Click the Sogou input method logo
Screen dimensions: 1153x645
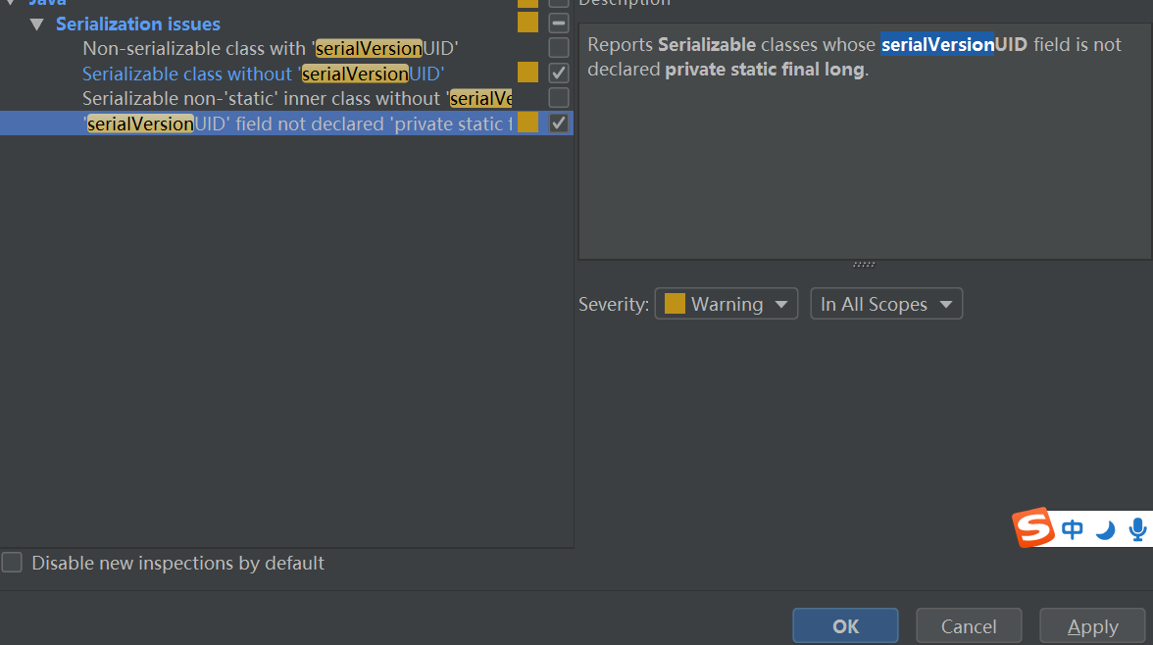coord(1033,528)
